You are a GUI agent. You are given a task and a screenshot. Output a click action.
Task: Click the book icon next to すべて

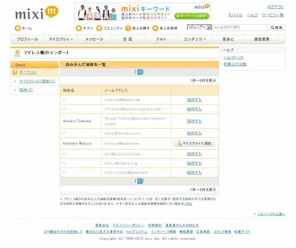(x=15, y=72)
